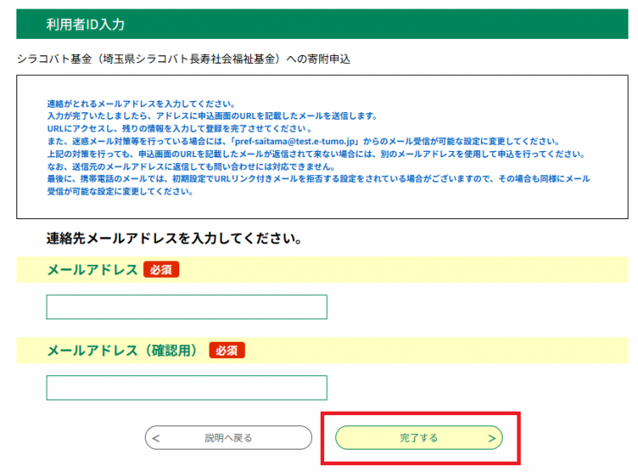Click the メールアドレス input field

coord(186,307)
